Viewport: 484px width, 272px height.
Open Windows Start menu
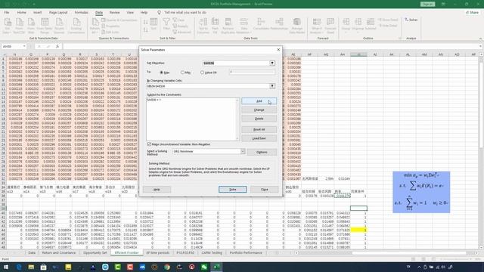(6, 267)
